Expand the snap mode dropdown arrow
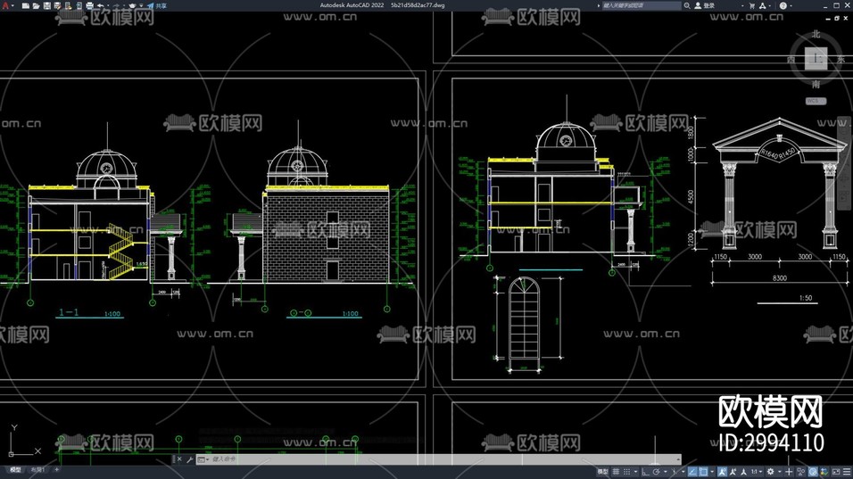The image size is (853, 479). [x=636, y=472]
